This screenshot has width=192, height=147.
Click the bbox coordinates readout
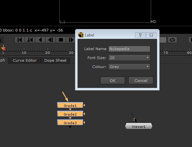coord(31,30)
